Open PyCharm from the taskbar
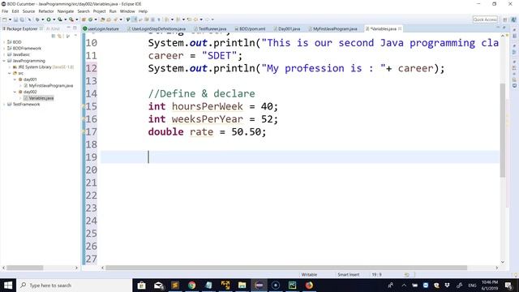The image size is (519, 292). point(292,285)
